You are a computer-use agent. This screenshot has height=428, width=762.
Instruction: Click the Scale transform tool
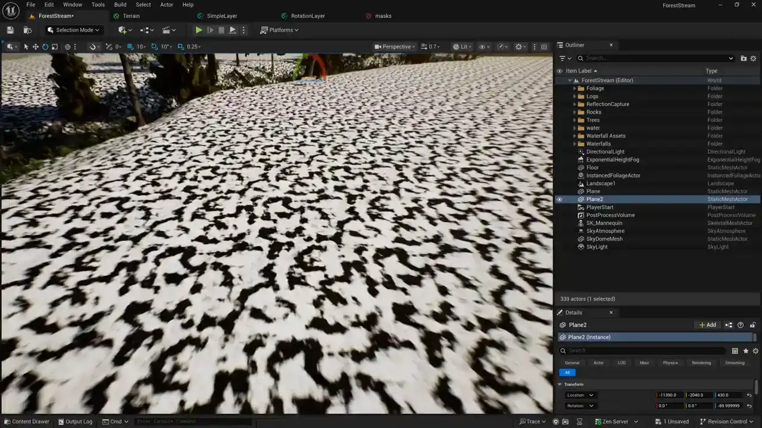click(55, 47)
